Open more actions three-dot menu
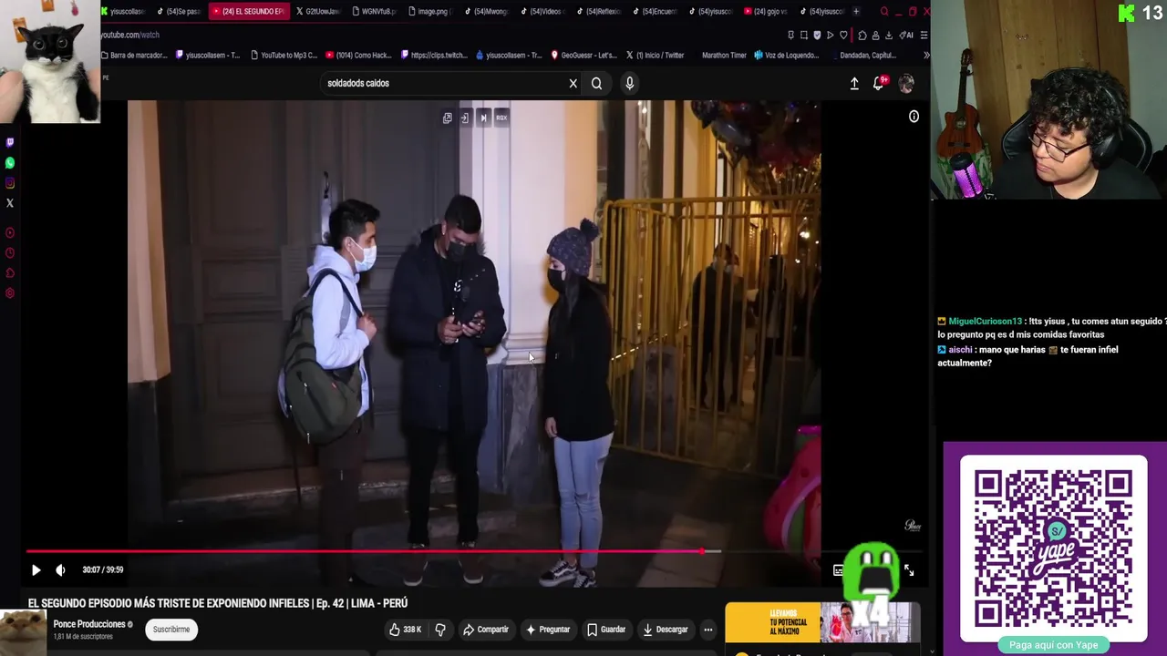Viewport: 1167px width, 656px height. point(707,630)
